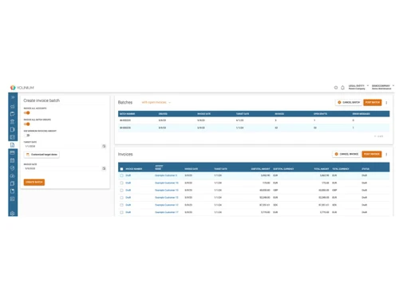Open the bank building icon in the sidebar

coord(12,122)
